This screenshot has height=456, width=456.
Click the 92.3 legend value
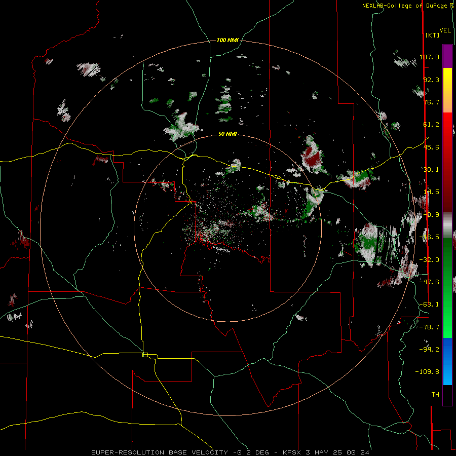pos(431,80)
